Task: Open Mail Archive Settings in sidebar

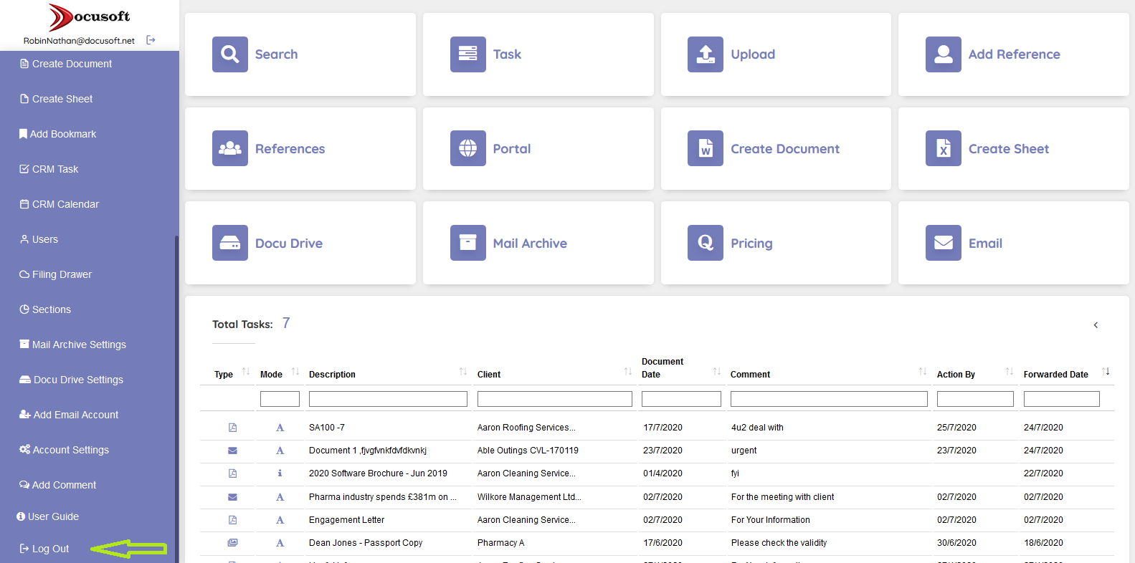Action: coord(72,345)
